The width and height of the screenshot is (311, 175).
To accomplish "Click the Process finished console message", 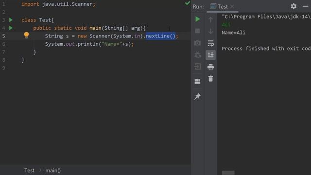I will pos(266,49).
